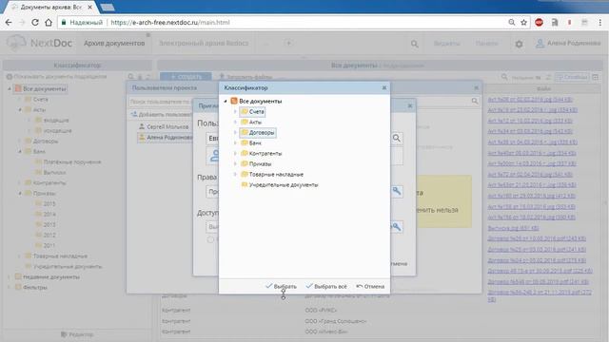
Task: Click the Редактор button at the bottom left
Action: click(77, 334)
